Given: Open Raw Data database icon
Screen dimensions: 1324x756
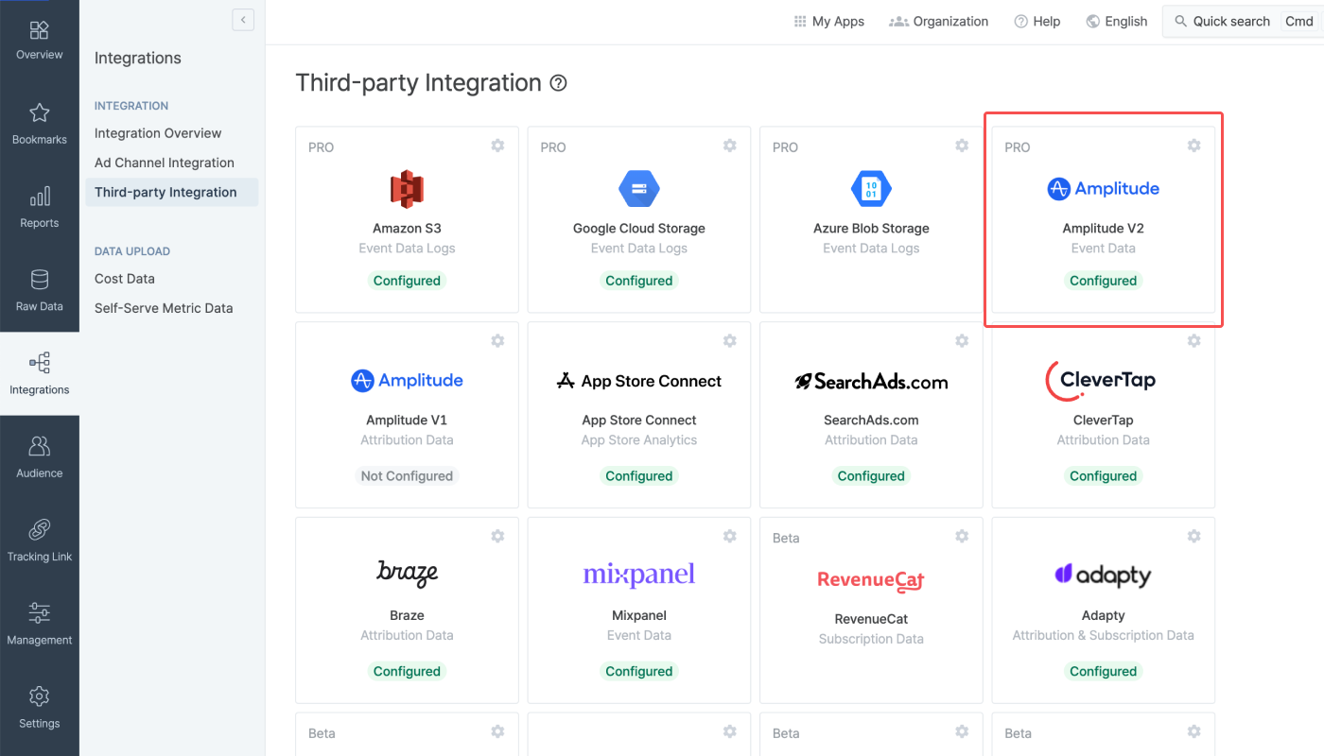Looking at the screenshot, I should pos(40,280).
